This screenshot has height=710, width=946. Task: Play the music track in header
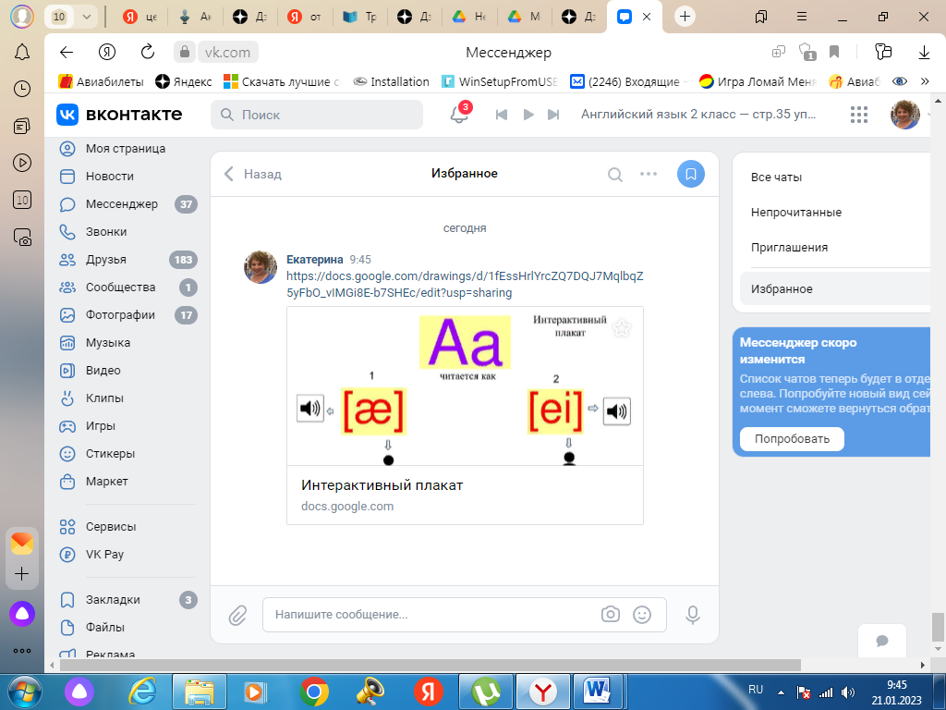528,115
